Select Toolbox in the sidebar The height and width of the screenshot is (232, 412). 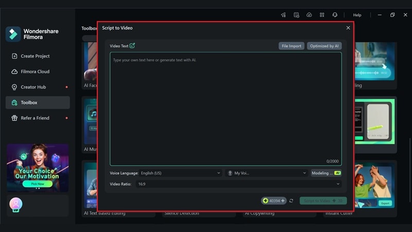pyautogui.click(x=38, y=103)
